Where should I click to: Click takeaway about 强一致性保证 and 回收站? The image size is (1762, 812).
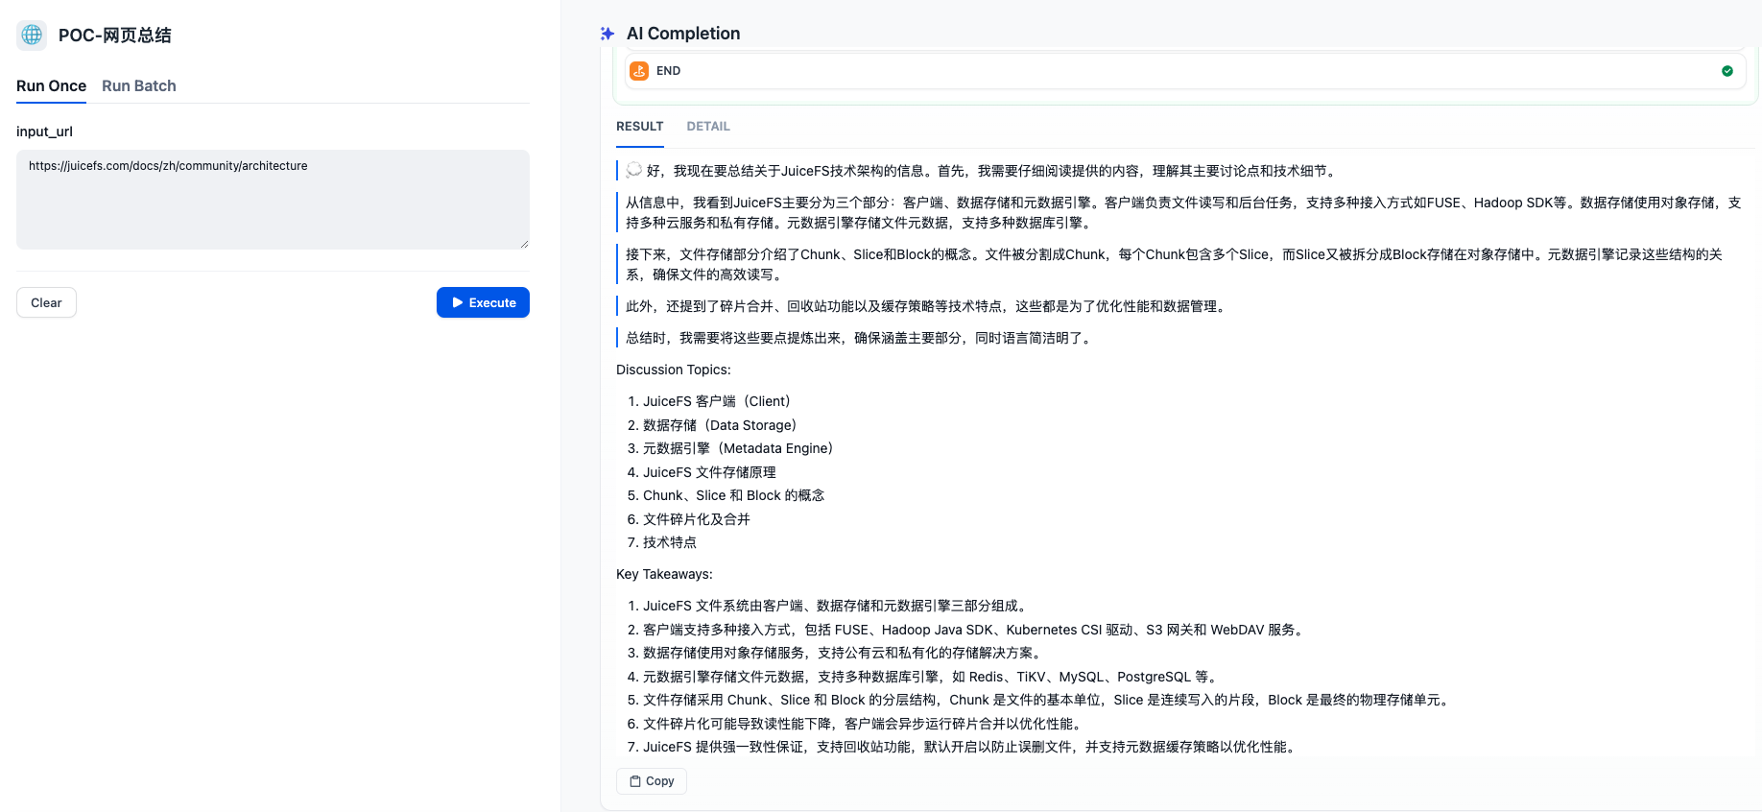click(972, 747)
